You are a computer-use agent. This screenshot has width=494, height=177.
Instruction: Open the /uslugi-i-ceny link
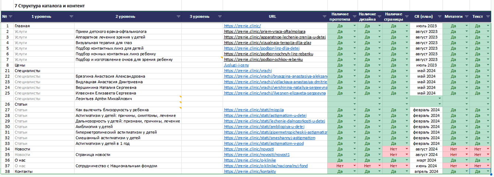tap(236, 65)
